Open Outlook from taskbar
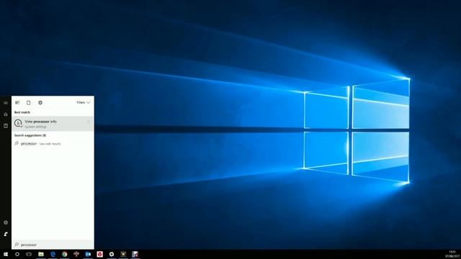461x259 pixels. (88, 254)
